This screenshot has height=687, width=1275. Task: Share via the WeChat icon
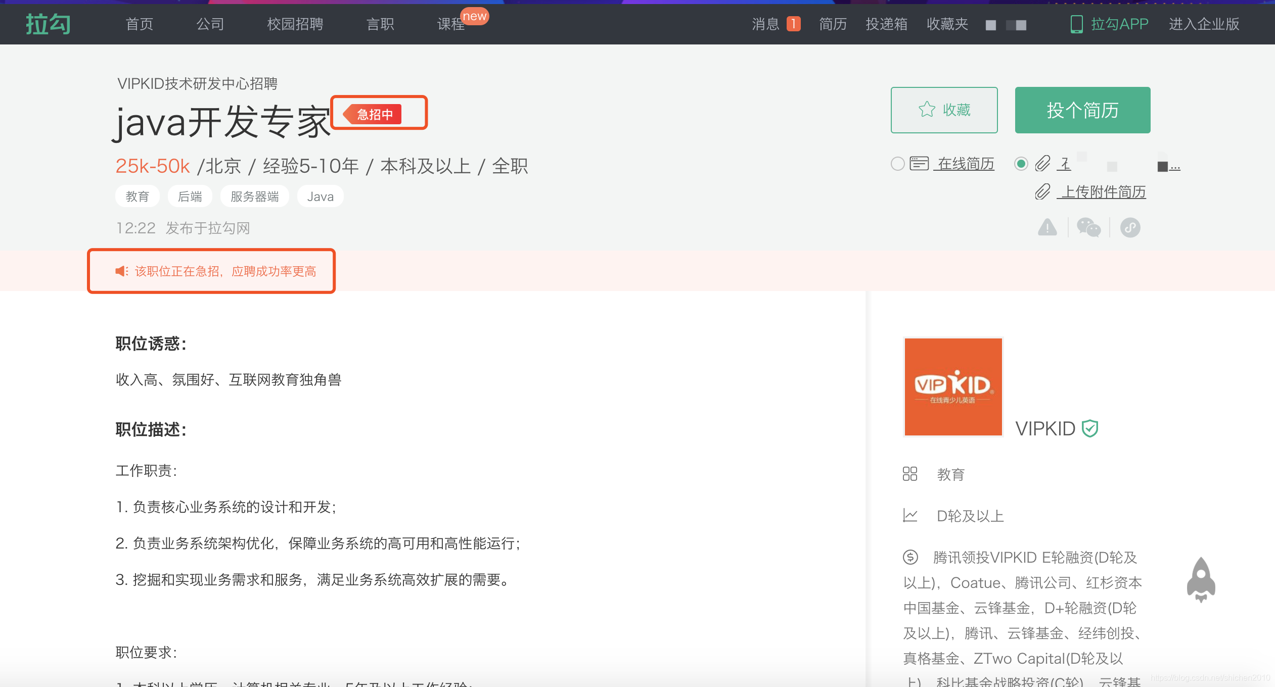click(1088, 227)
